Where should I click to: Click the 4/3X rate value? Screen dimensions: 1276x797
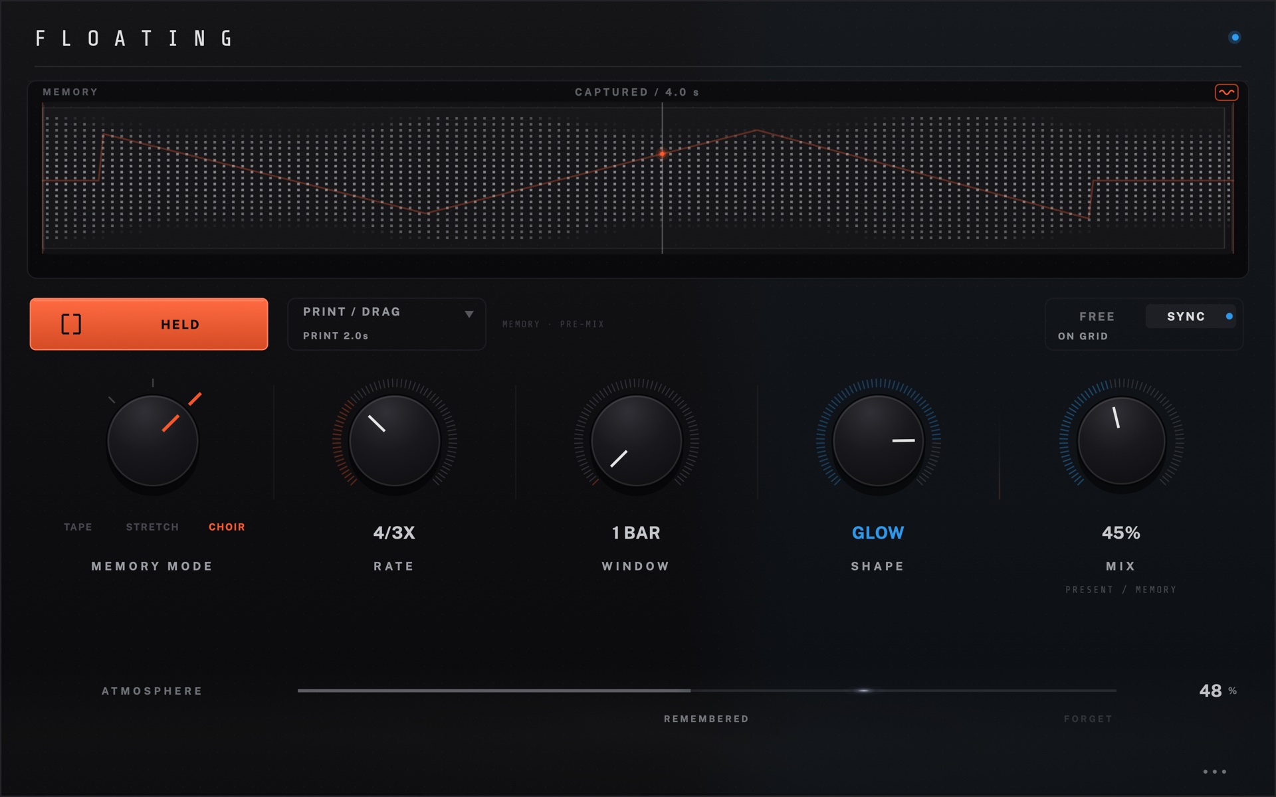[x=394, y=533]
